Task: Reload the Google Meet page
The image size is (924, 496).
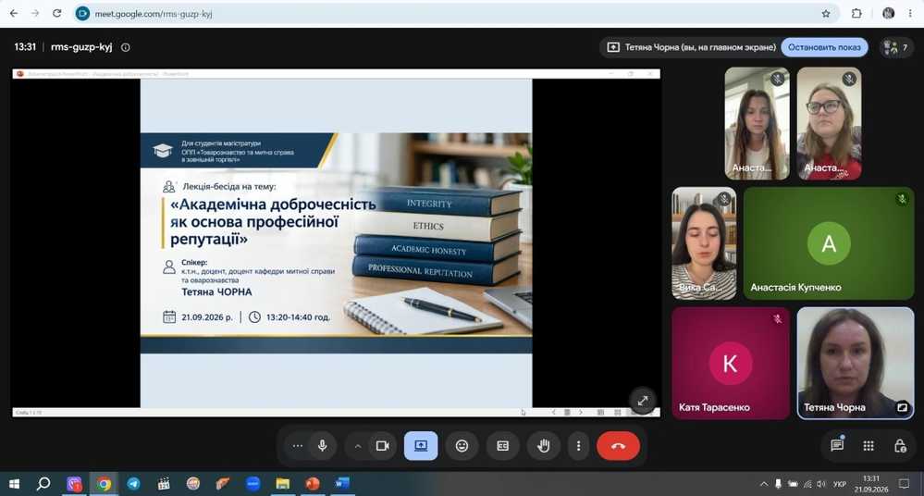Action: [x=56, y=13]
